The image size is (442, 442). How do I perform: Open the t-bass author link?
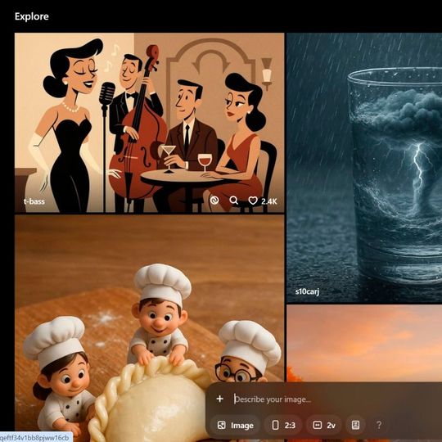[x=34, y=201]
